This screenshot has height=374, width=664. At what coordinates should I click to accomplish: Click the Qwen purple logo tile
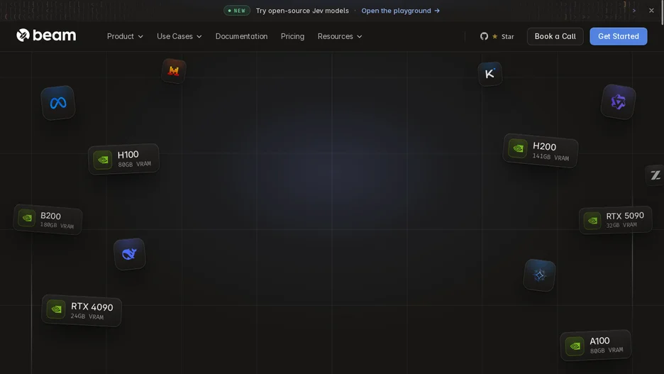point(619,101)
